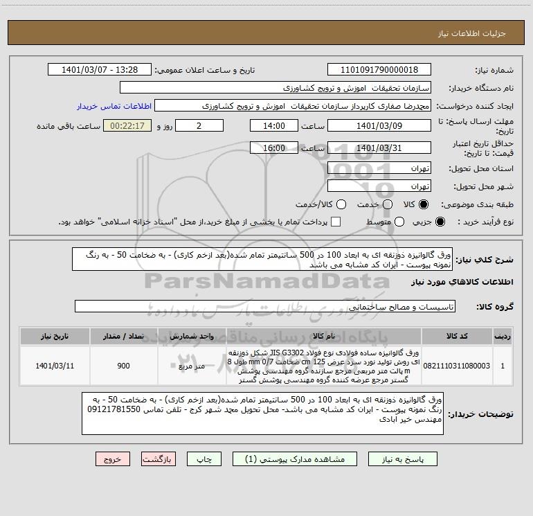Select the کالا/خدمت radio button
The width and height of the screenshot is (533, 516).
[x=341, y=204]
